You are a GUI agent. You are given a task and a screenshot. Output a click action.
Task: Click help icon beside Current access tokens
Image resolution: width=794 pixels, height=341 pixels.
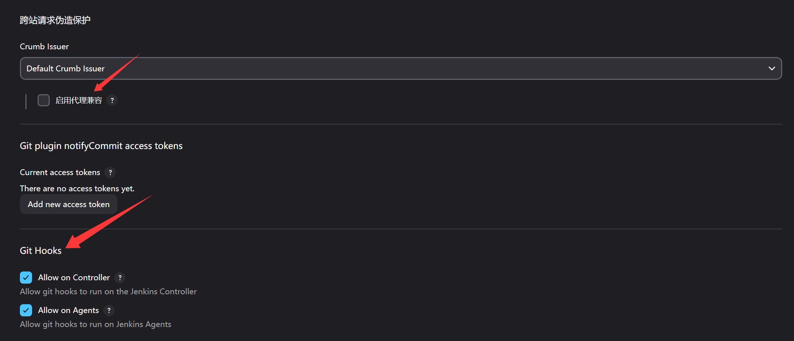coord(110,172)
